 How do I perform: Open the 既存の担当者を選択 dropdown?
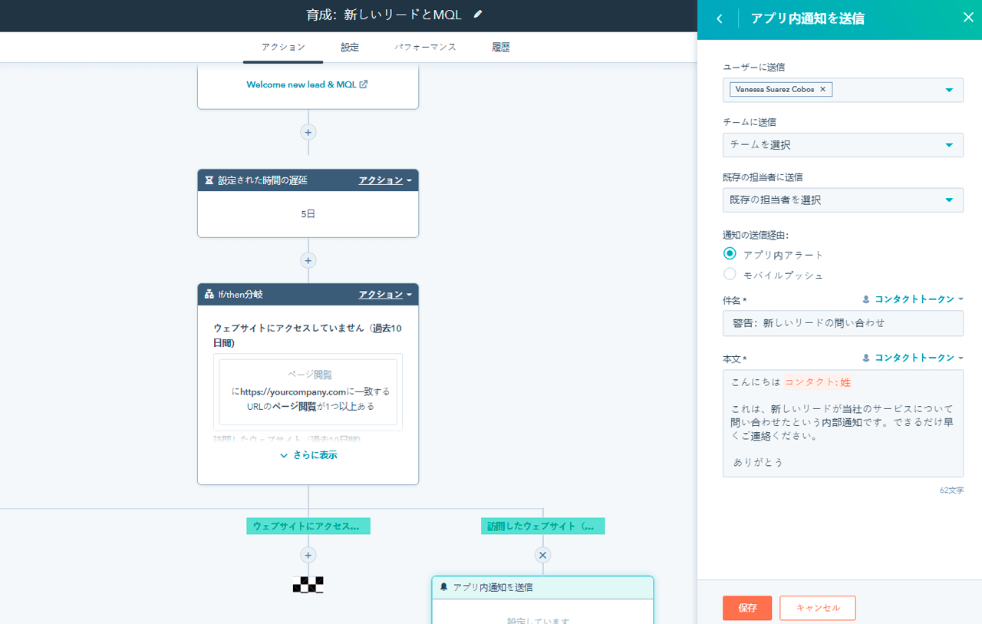point(842,200)
